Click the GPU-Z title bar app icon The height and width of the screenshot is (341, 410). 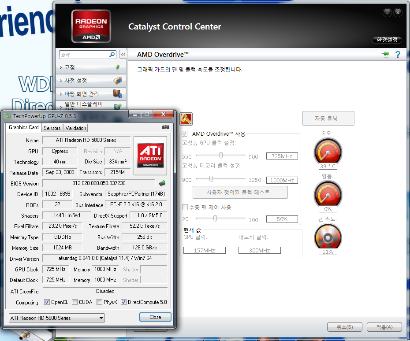8,116
